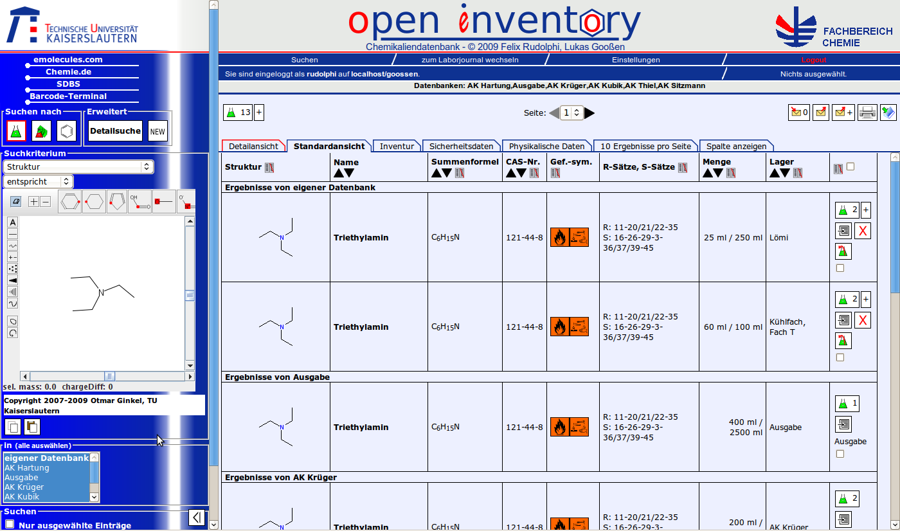Click the 'Spalte anzeigen' tab
This screenshot has height=531, width=900.
point(736,146)
